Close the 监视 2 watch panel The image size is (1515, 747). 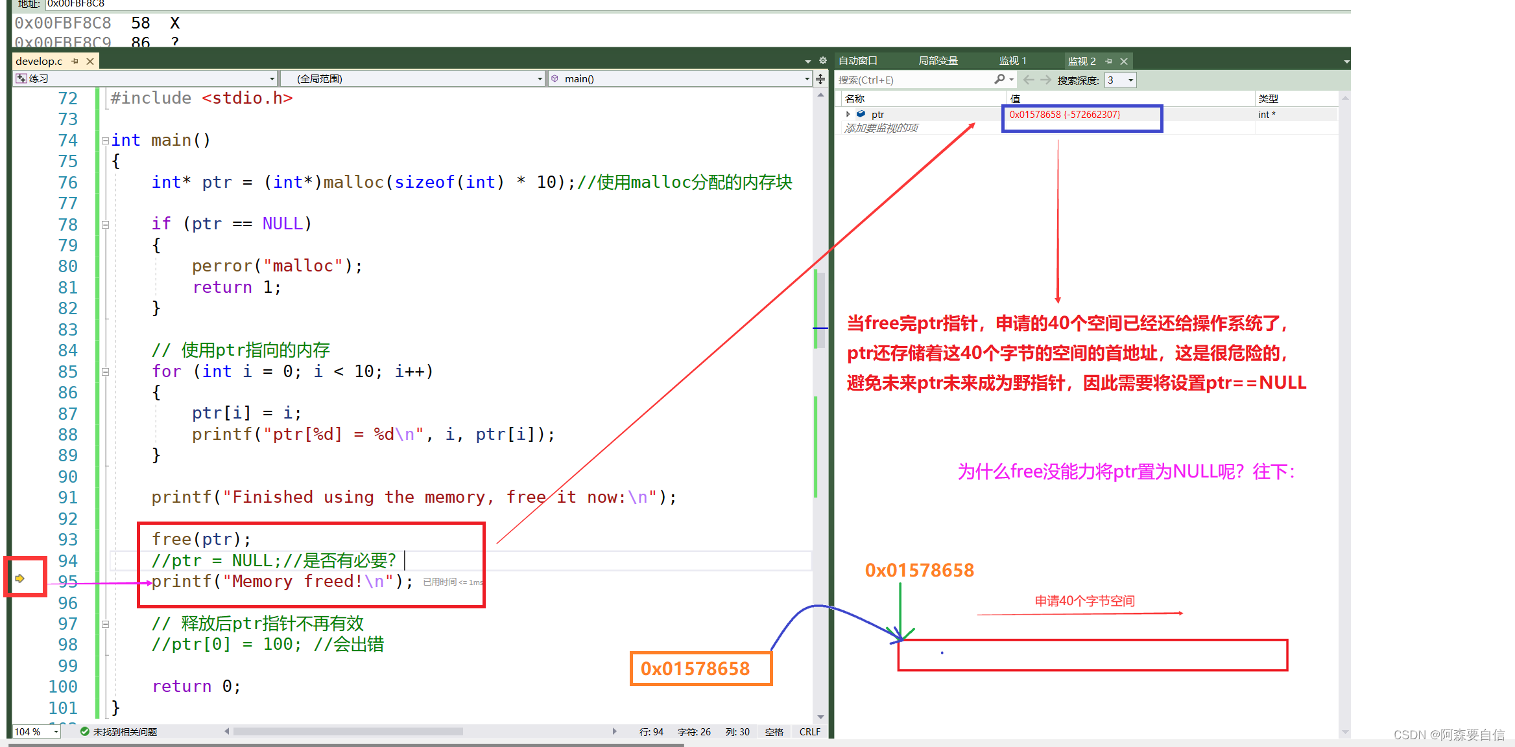click(x=1124, y=61)
